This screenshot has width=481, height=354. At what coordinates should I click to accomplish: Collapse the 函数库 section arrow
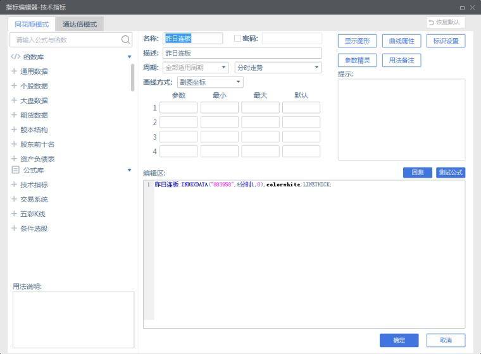tap(130, 57)
